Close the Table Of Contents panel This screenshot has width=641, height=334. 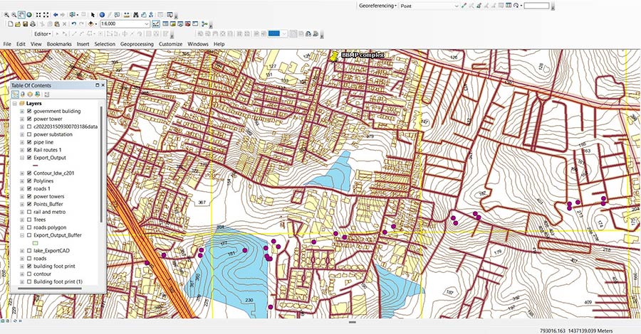point(102,85)
